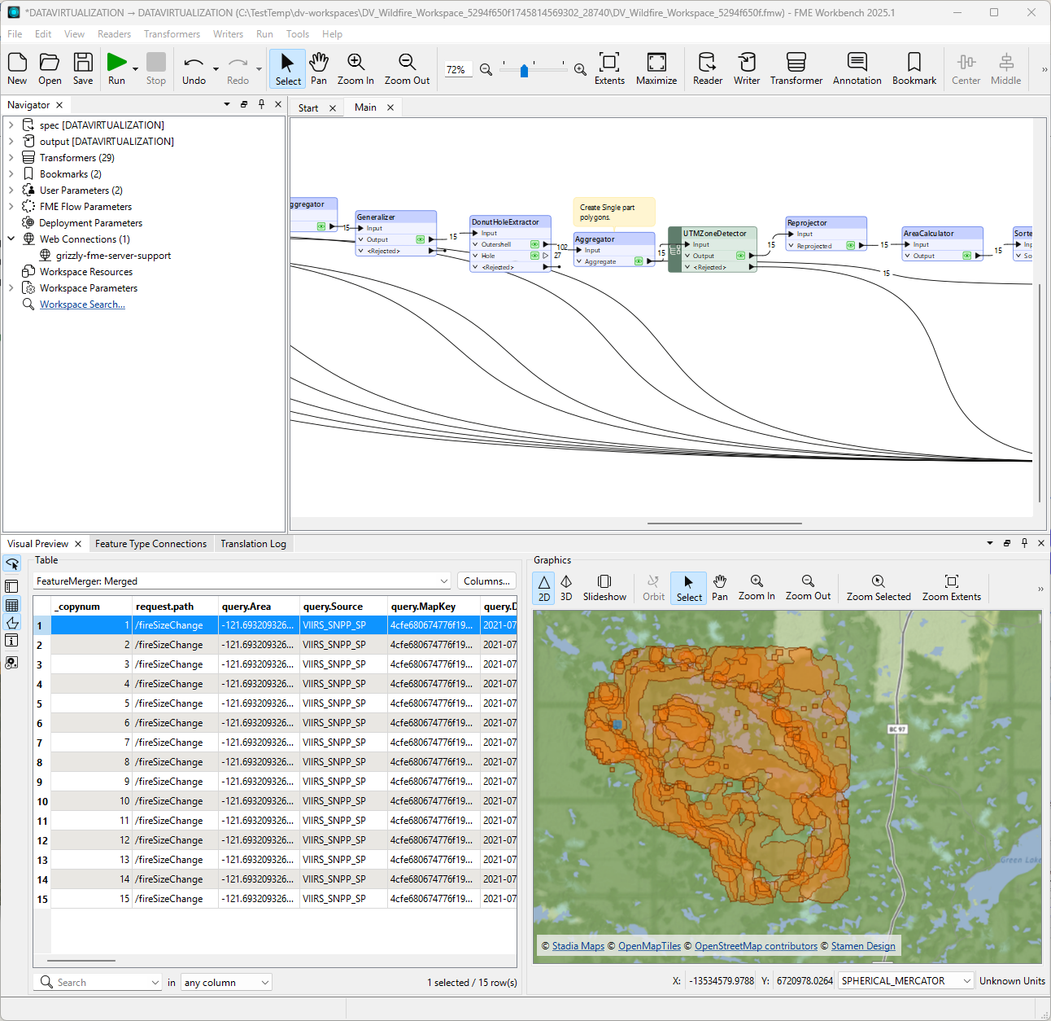The width and height of the screenshot is (1051, 1021).
Task: Click the green Run workspace button
Action: click(117, 63)
